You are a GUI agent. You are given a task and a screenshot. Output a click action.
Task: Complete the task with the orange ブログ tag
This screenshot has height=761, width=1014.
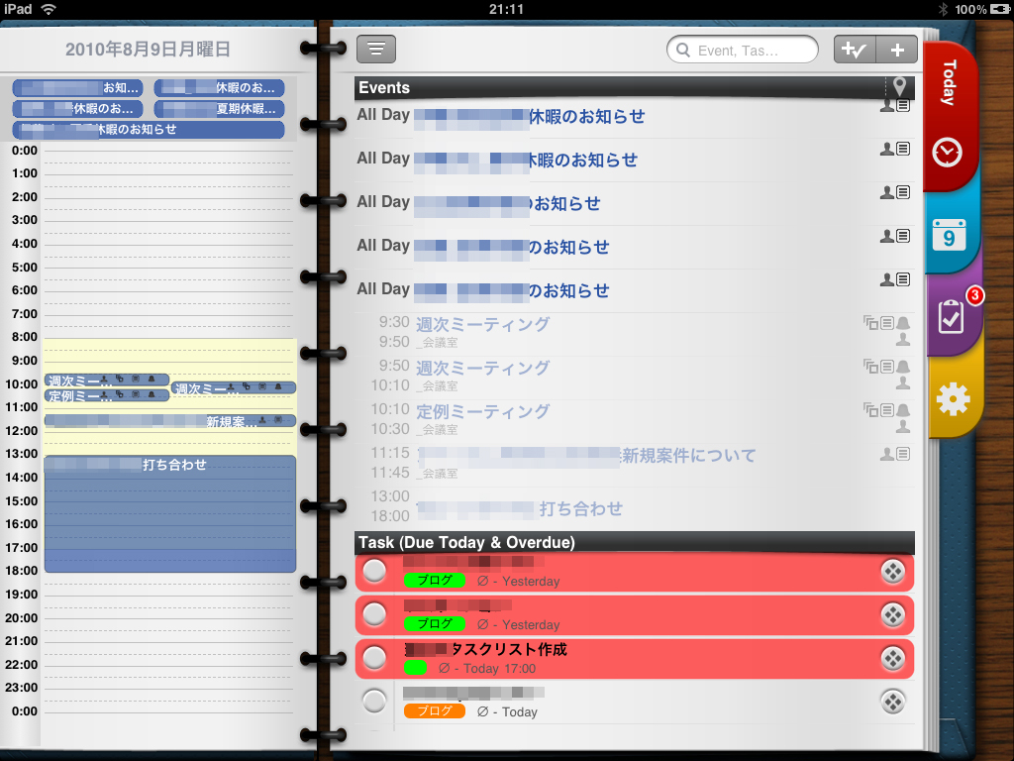point(374,702)
